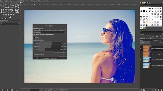The width and height of the screenshot is (163, 91).
Task: Click the delete layer icon in Layers panel
Action: tap(161, 90)
